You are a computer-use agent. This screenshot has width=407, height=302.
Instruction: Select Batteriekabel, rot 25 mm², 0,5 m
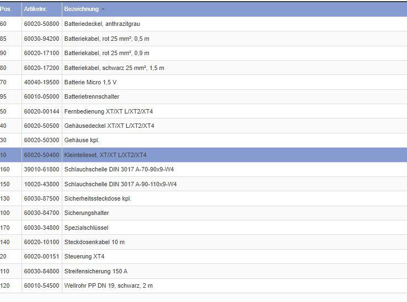106,39
